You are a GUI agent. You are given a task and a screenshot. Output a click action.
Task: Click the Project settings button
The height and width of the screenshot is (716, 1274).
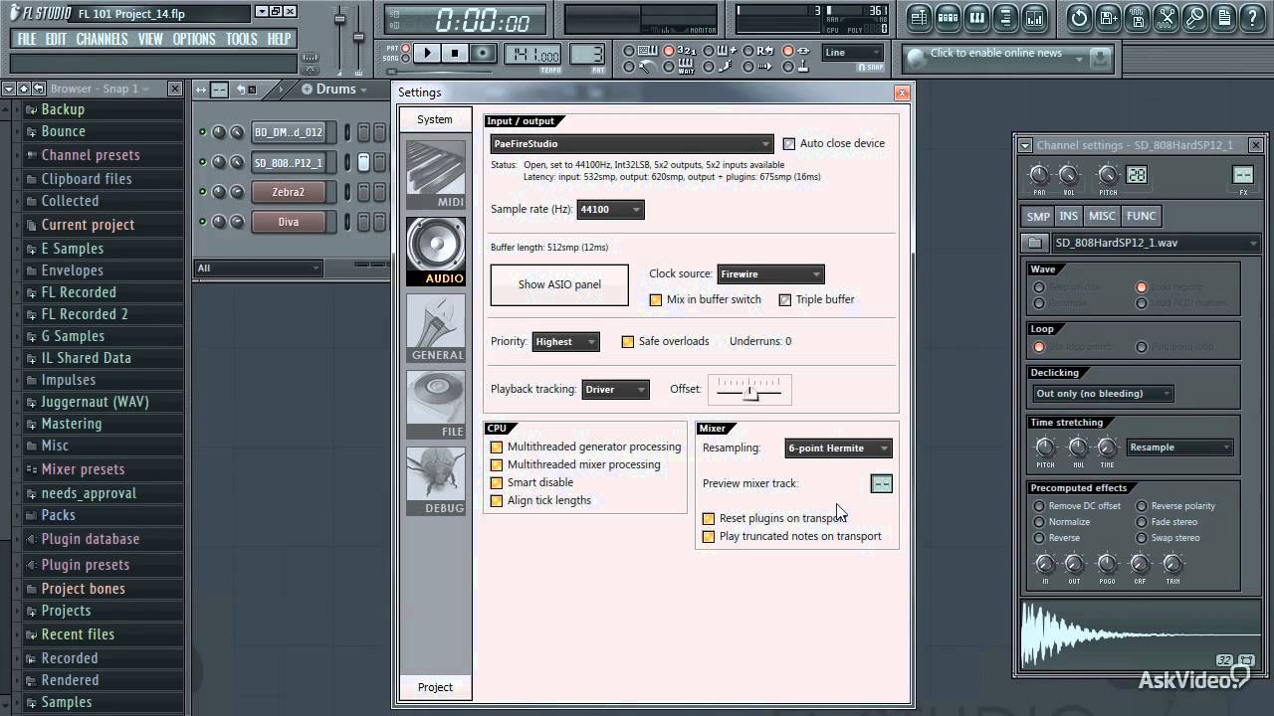(x=435, y=687)
